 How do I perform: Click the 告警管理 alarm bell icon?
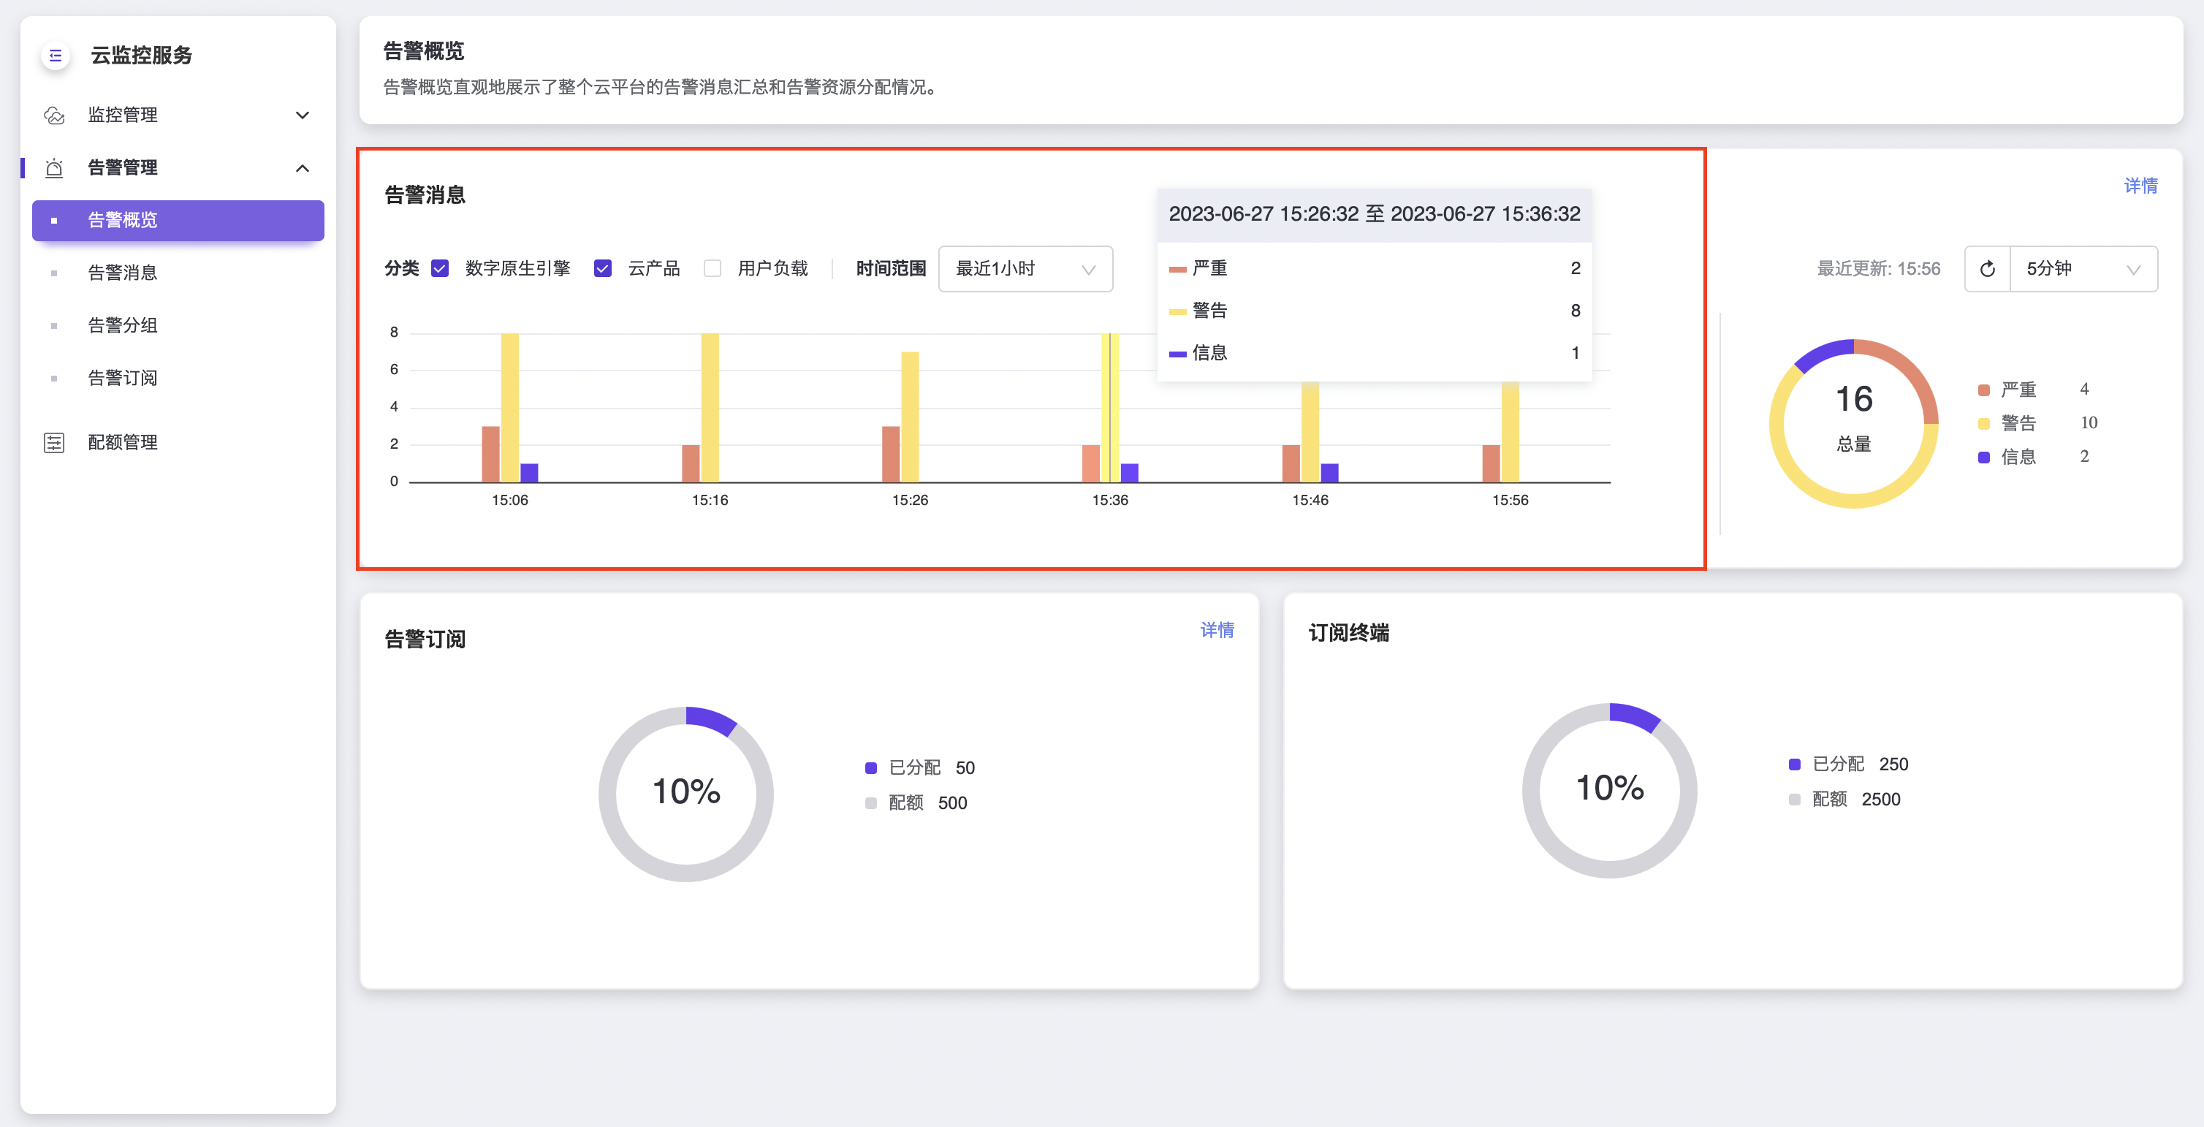(x=54, y=167)
